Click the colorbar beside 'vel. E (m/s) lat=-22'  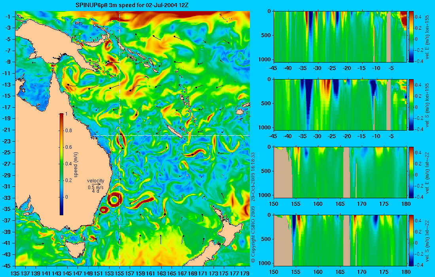point(411,173)
